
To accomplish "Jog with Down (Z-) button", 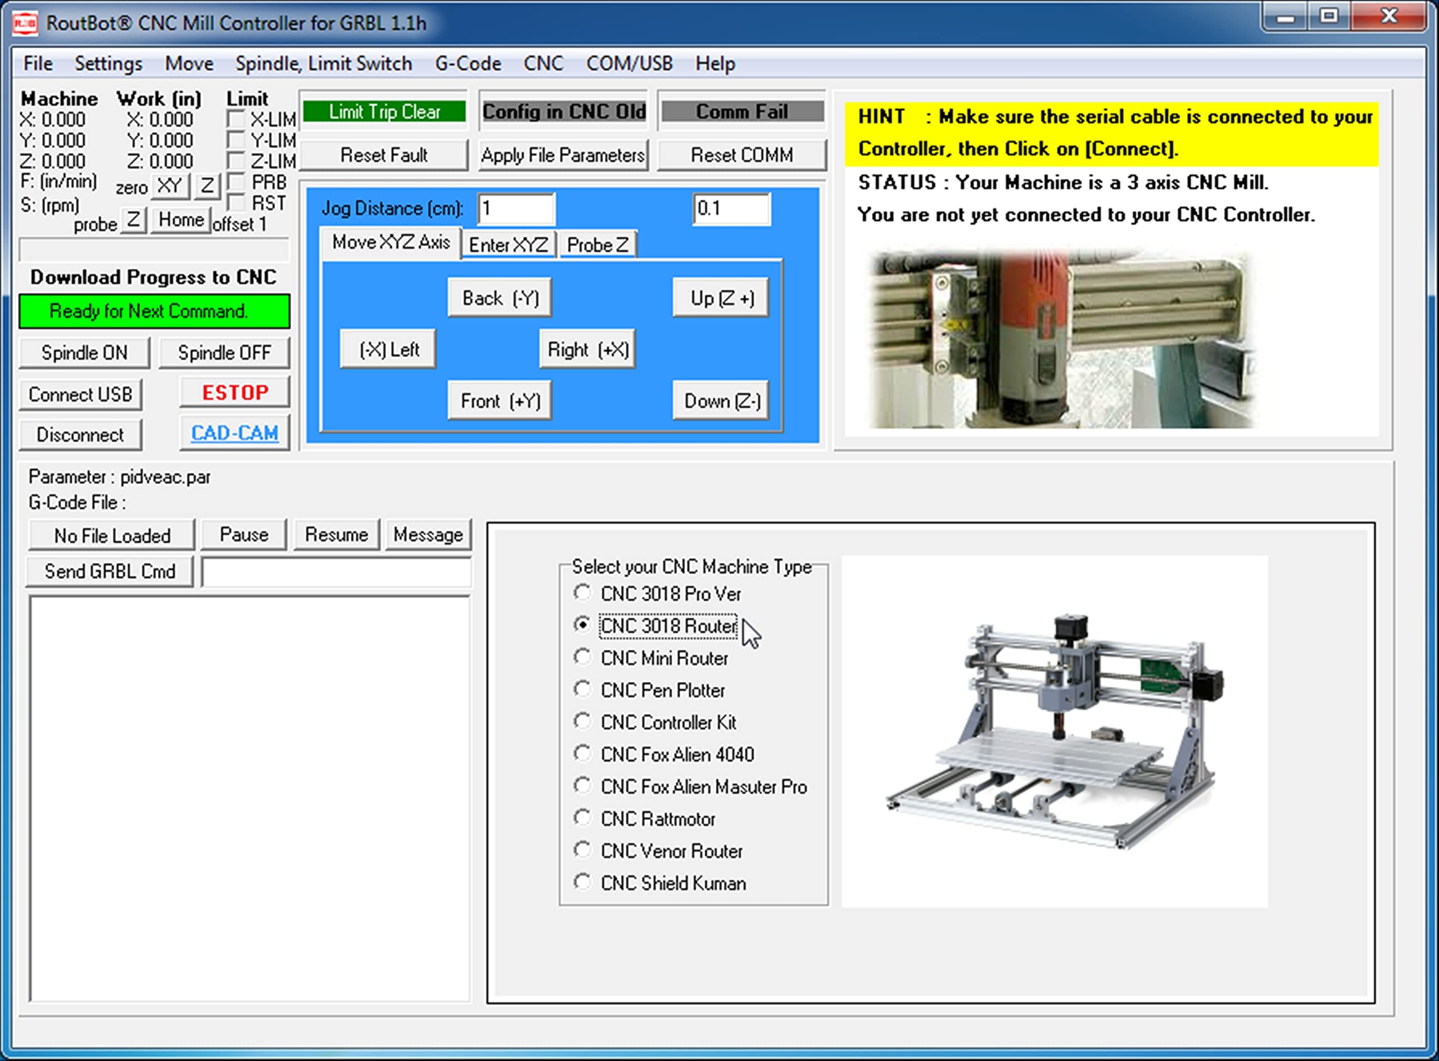I will tap(721, 401).
